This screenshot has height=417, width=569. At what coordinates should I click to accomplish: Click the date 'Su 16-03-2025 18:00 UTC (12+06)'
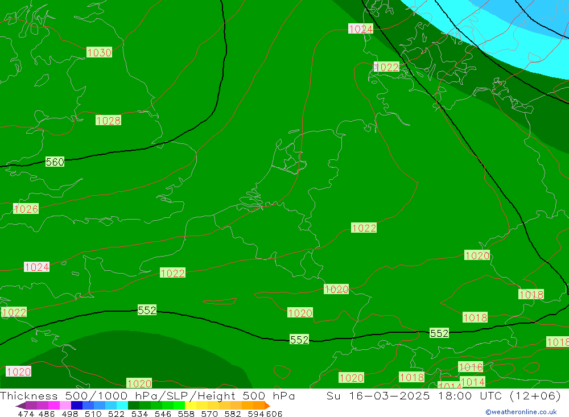click(x=443, y=395)
